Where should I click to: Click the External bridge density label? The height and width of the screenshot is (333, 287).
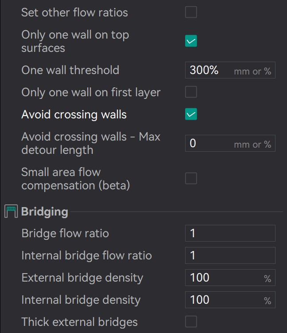[82, 278]
